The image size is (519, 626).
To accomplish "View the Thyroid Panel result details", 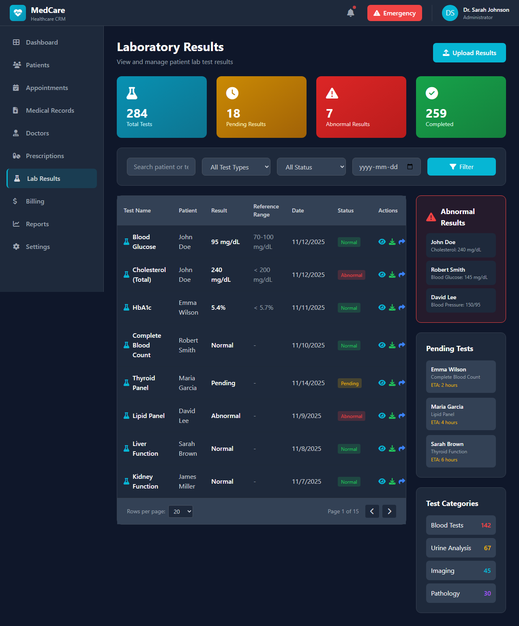I will pos(382,383).
